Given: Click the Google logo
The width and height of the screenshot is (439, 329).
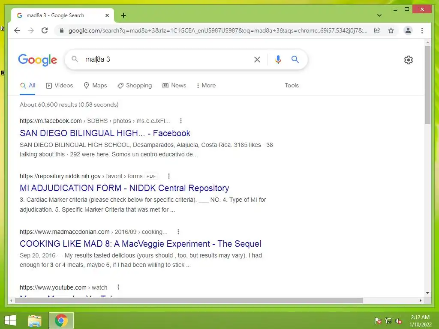Looking at the screenshot, I should pyautogui.click(x=38, y=60).
